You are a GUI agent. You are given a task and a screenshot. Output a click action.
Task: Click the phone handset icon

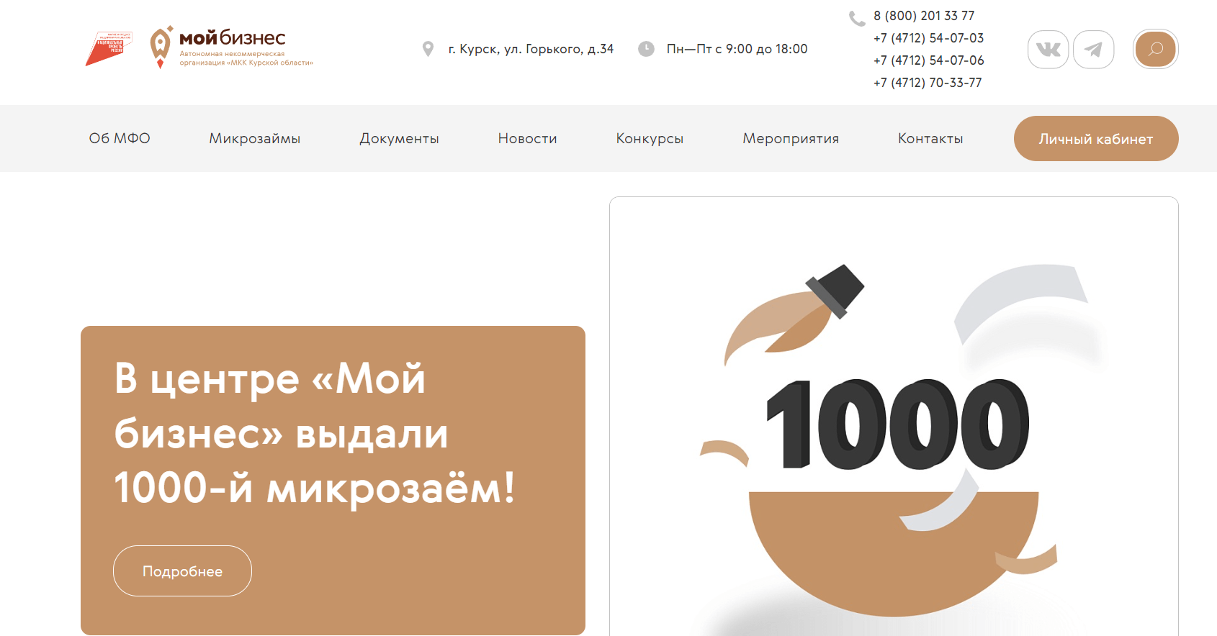click(x=857, y=18)
